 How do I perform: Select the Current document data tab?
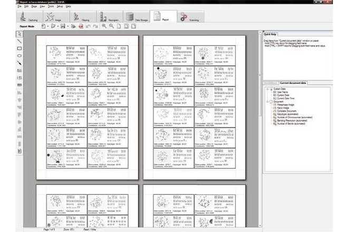[293, 83]
